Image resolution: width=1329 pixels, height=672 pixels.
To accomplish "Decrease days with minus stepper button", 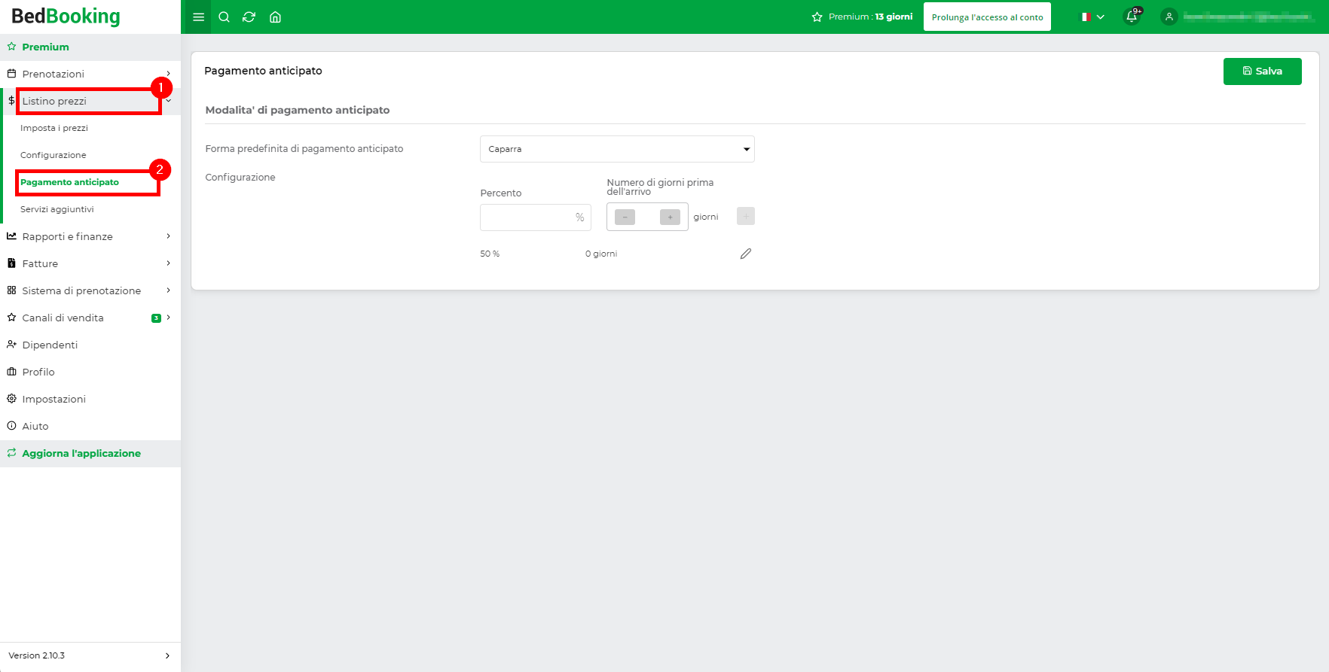I will pyautogui.click(x=625, y=217).
